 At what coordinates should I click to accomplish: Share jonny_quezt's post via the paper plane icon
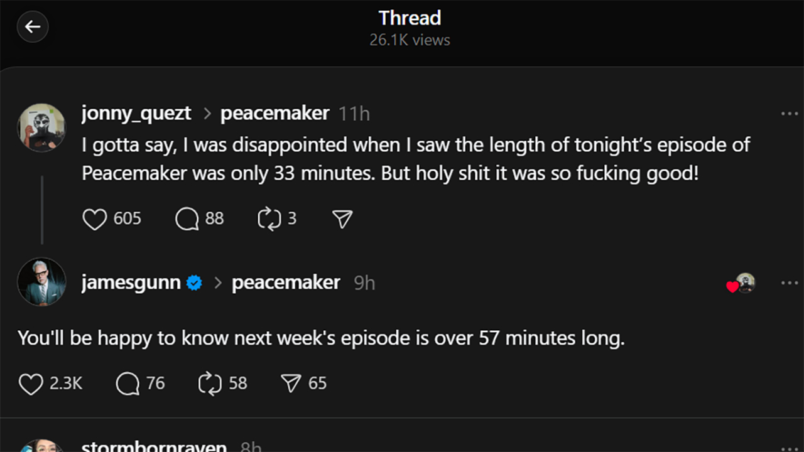coord(342,219)
